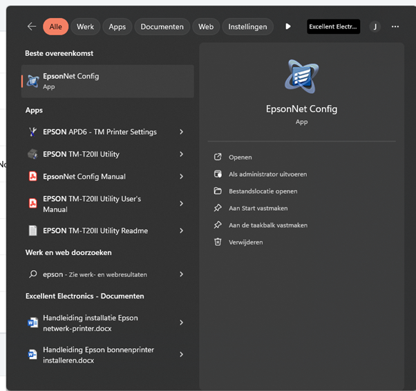Open EPSON TM-T20II Utility Readme result
416x391 pixels.
pyautogui.click(x=95, y=231)
